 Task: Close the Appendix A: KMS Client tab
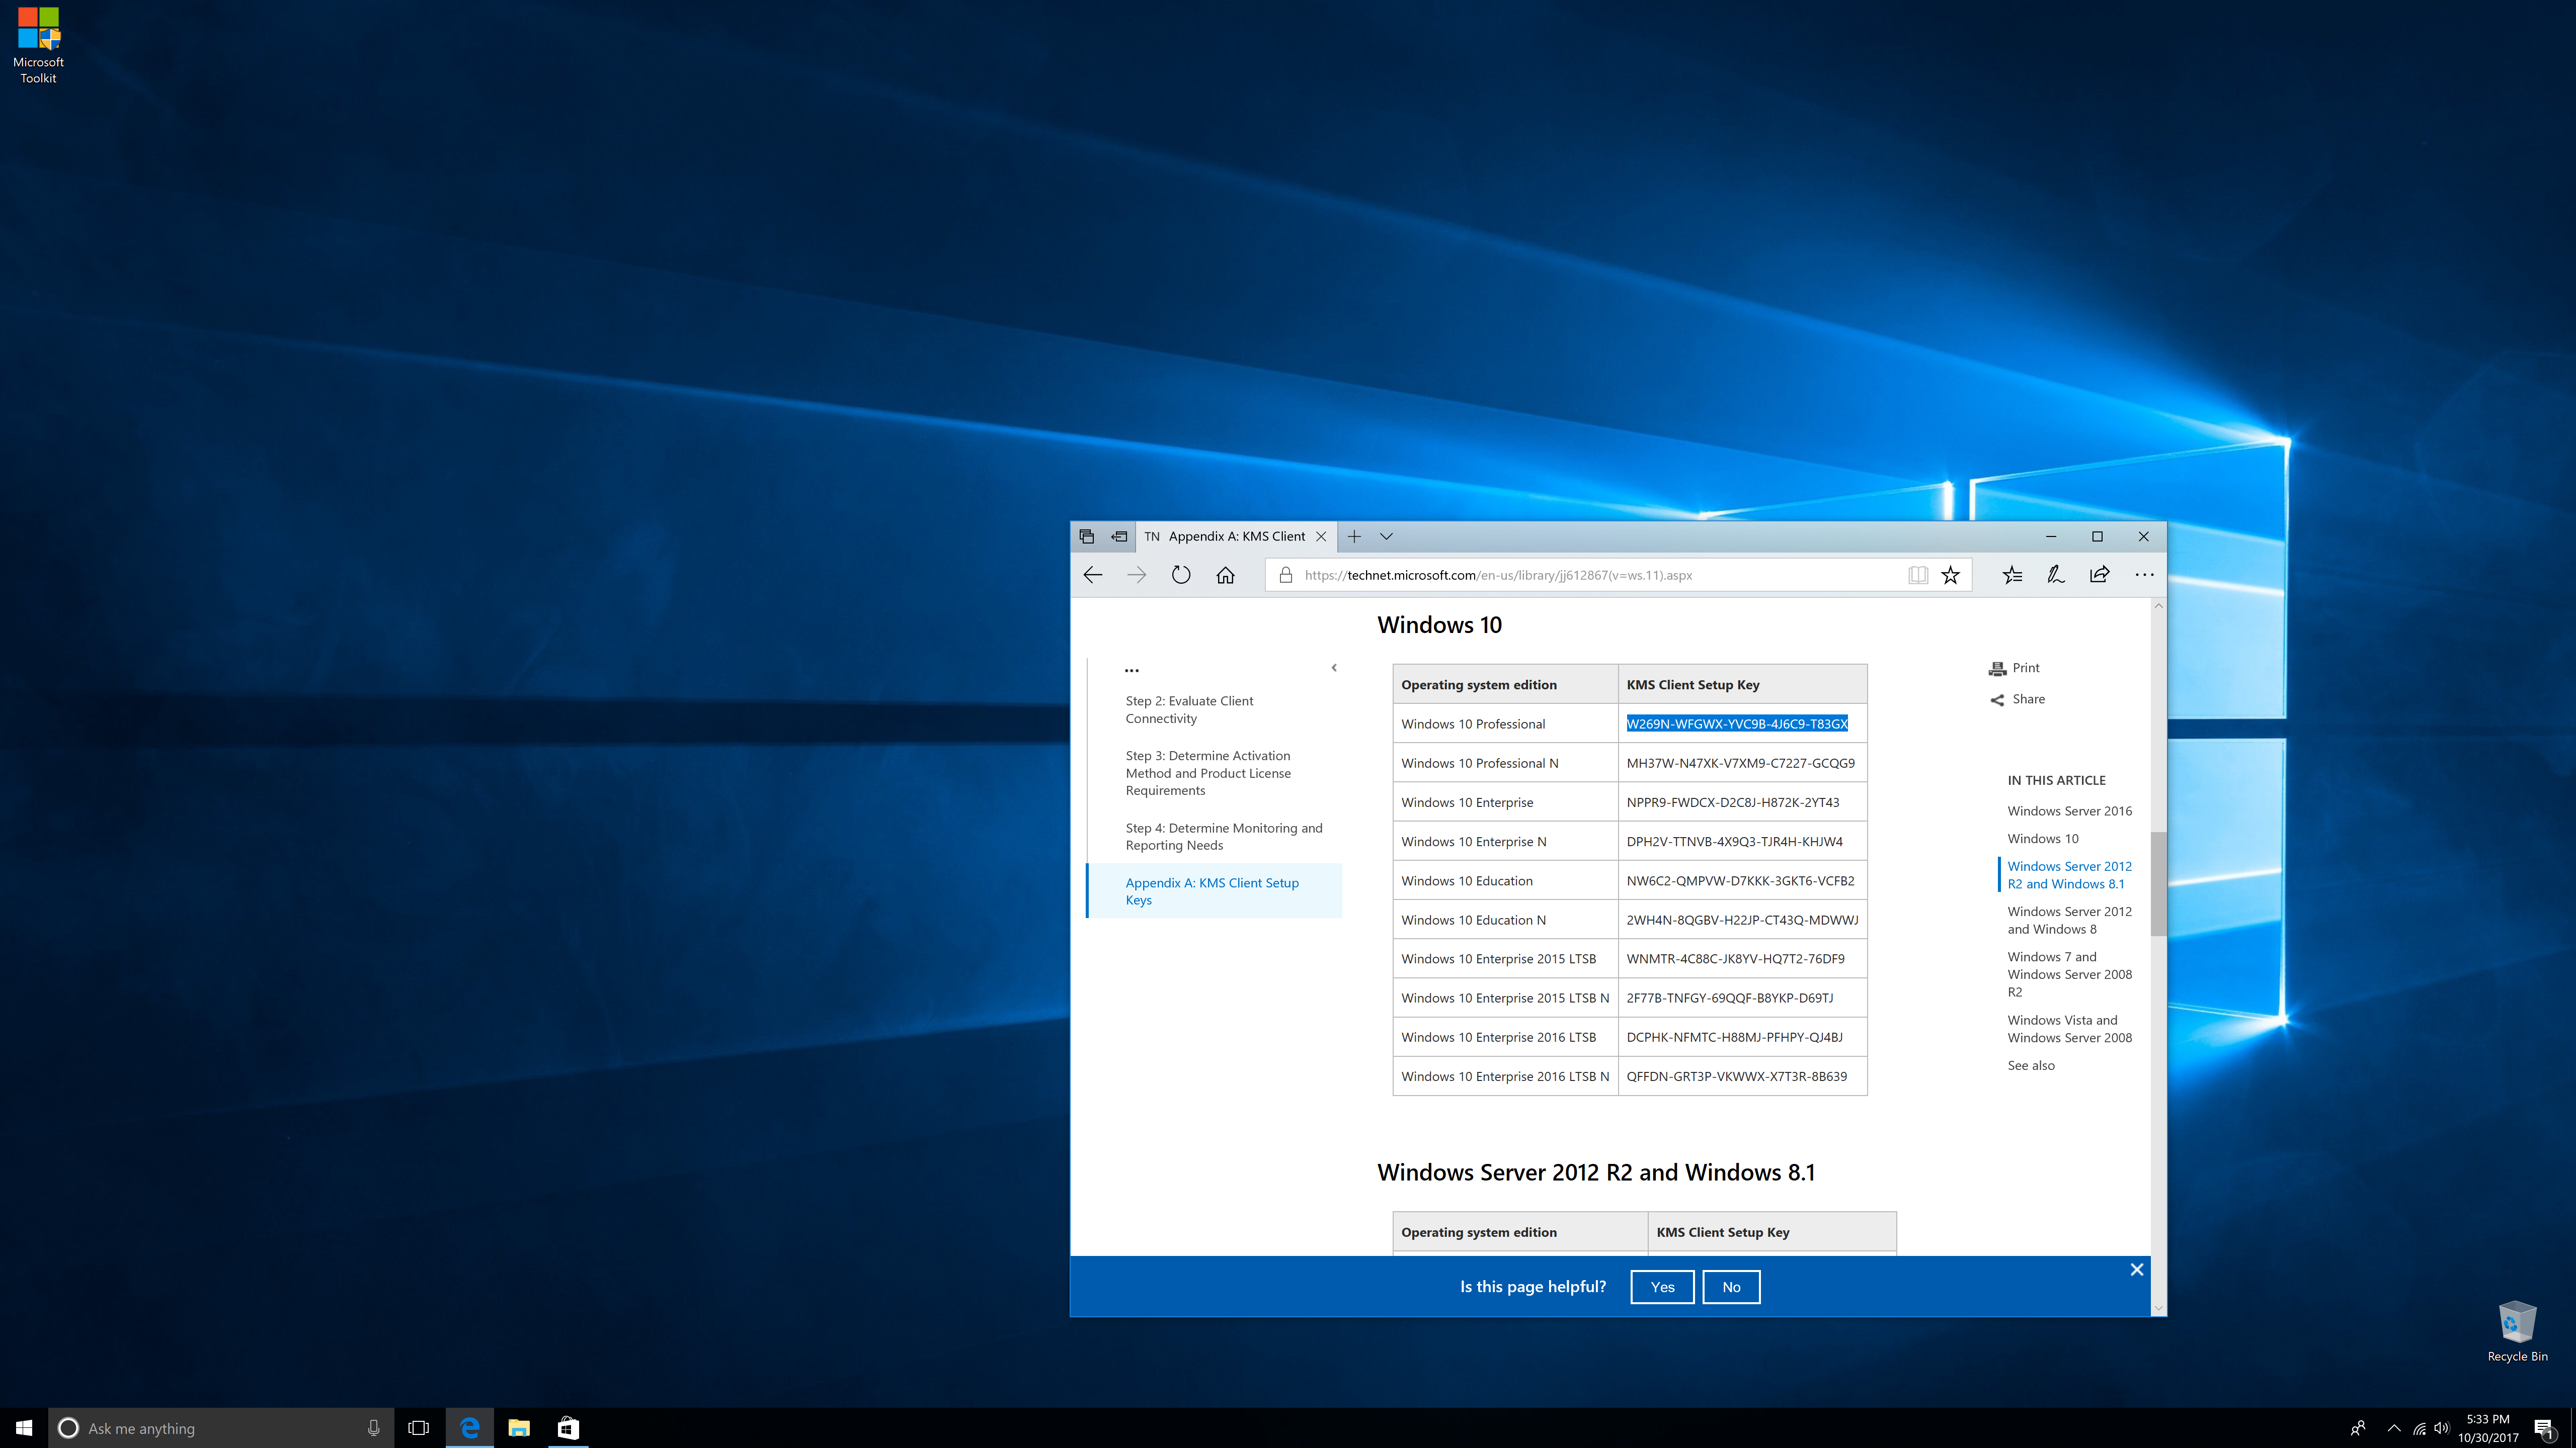click(x=1321, y=536)
